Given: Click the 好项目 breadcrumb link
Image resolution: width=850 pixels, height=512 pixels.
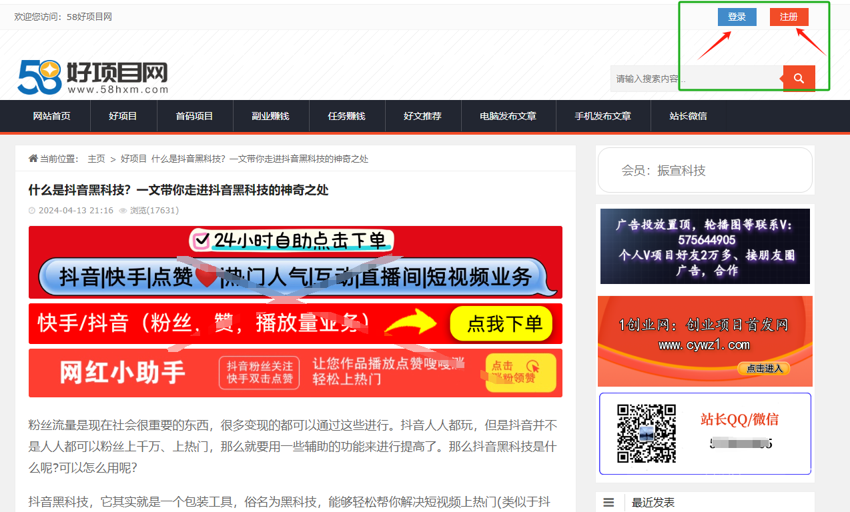Looking at the screenshot, I should [x=133, y=159].
